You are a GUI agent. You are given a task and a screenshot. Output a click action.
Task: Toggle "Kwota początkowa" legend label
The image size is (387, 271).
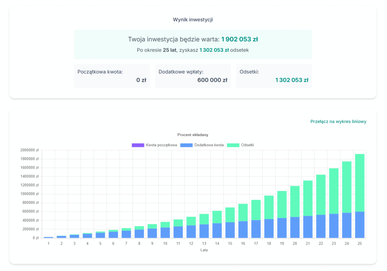pos(161,145)
